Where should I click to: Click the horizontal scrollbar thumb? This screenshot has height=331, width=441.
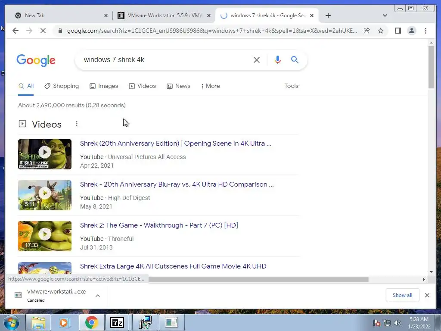[x=258, y=279]
